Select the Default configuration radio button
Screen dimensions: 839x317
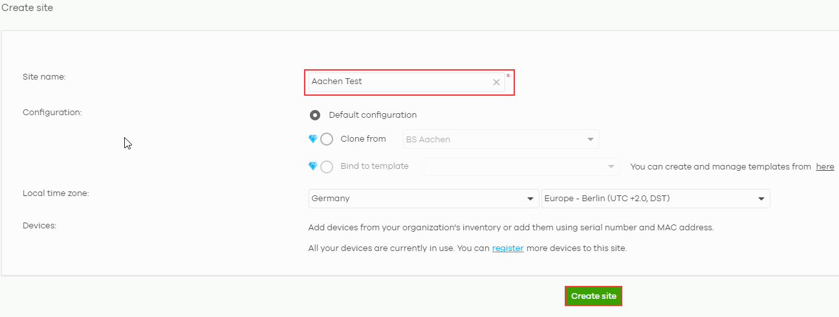[315, 115]
